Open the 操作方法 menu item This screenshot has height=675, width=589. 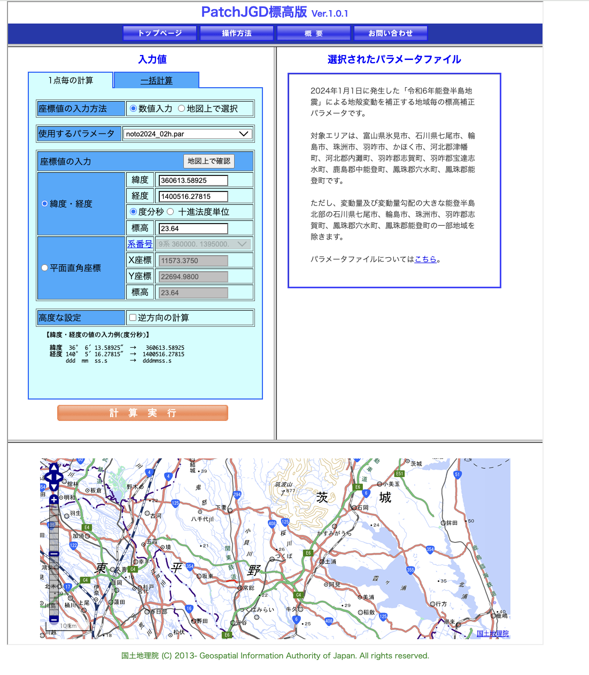click(237, 33)
